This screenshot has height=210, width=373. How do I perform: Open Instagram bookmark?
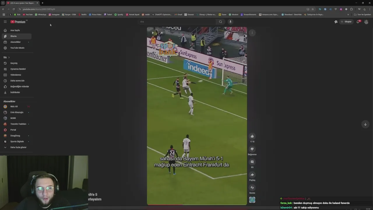[x=54, y=15]
